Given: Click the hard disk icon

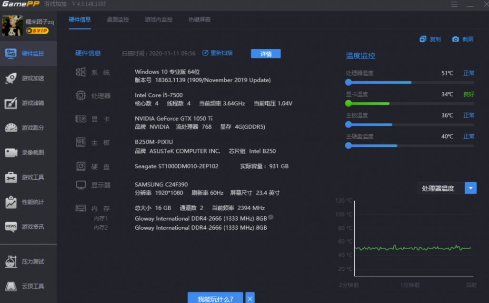Looking at the screenshot, I should [81, 166].
